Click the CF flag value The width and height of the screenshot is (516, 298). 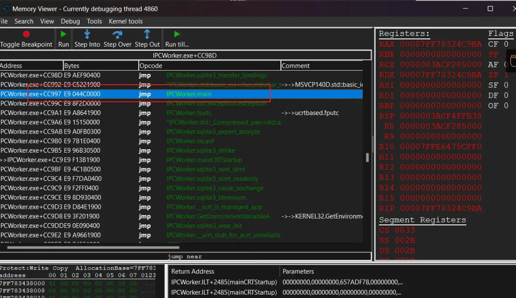(x=506, y=44)
